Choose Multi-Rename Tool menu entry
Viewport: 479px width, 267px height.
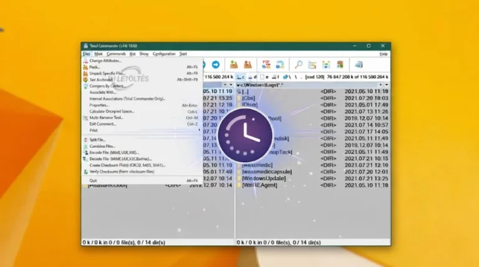pyautogui.click(x=142, y=118)
